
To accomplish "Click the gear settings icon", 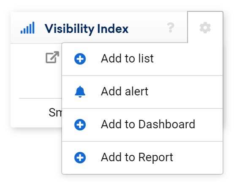I will click(205, 27).
